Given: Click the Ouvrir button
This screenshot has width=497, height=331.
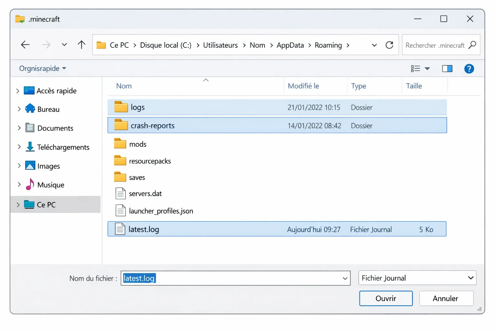Looking at the screenshot, I should coord(386,298).
